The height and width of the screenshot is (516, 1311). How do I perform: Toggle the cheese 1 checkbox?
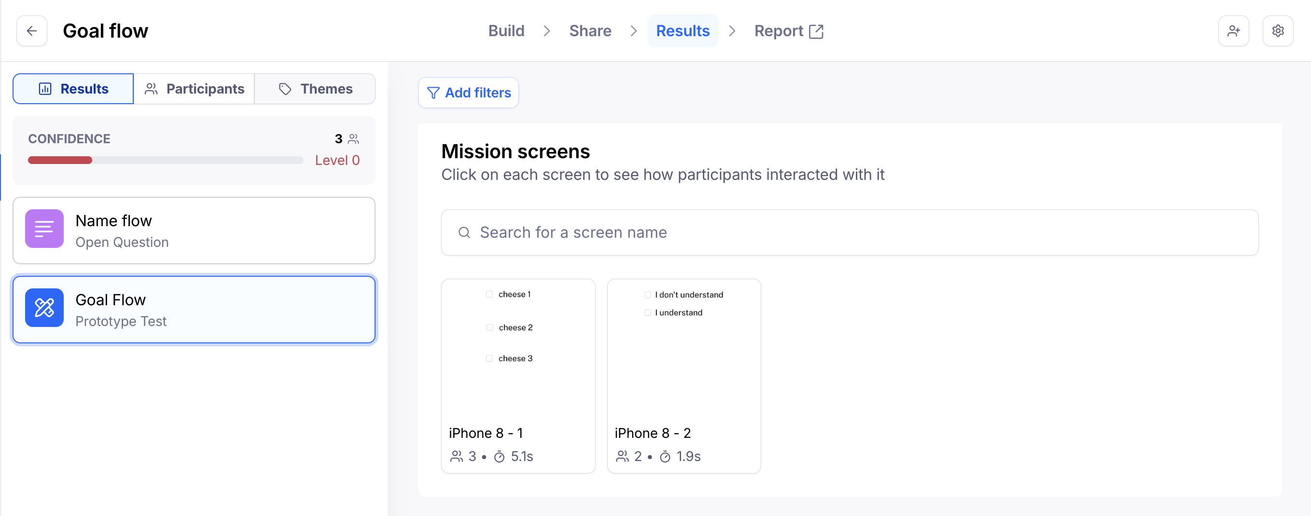pyautogui.click(x=489, y=294)
